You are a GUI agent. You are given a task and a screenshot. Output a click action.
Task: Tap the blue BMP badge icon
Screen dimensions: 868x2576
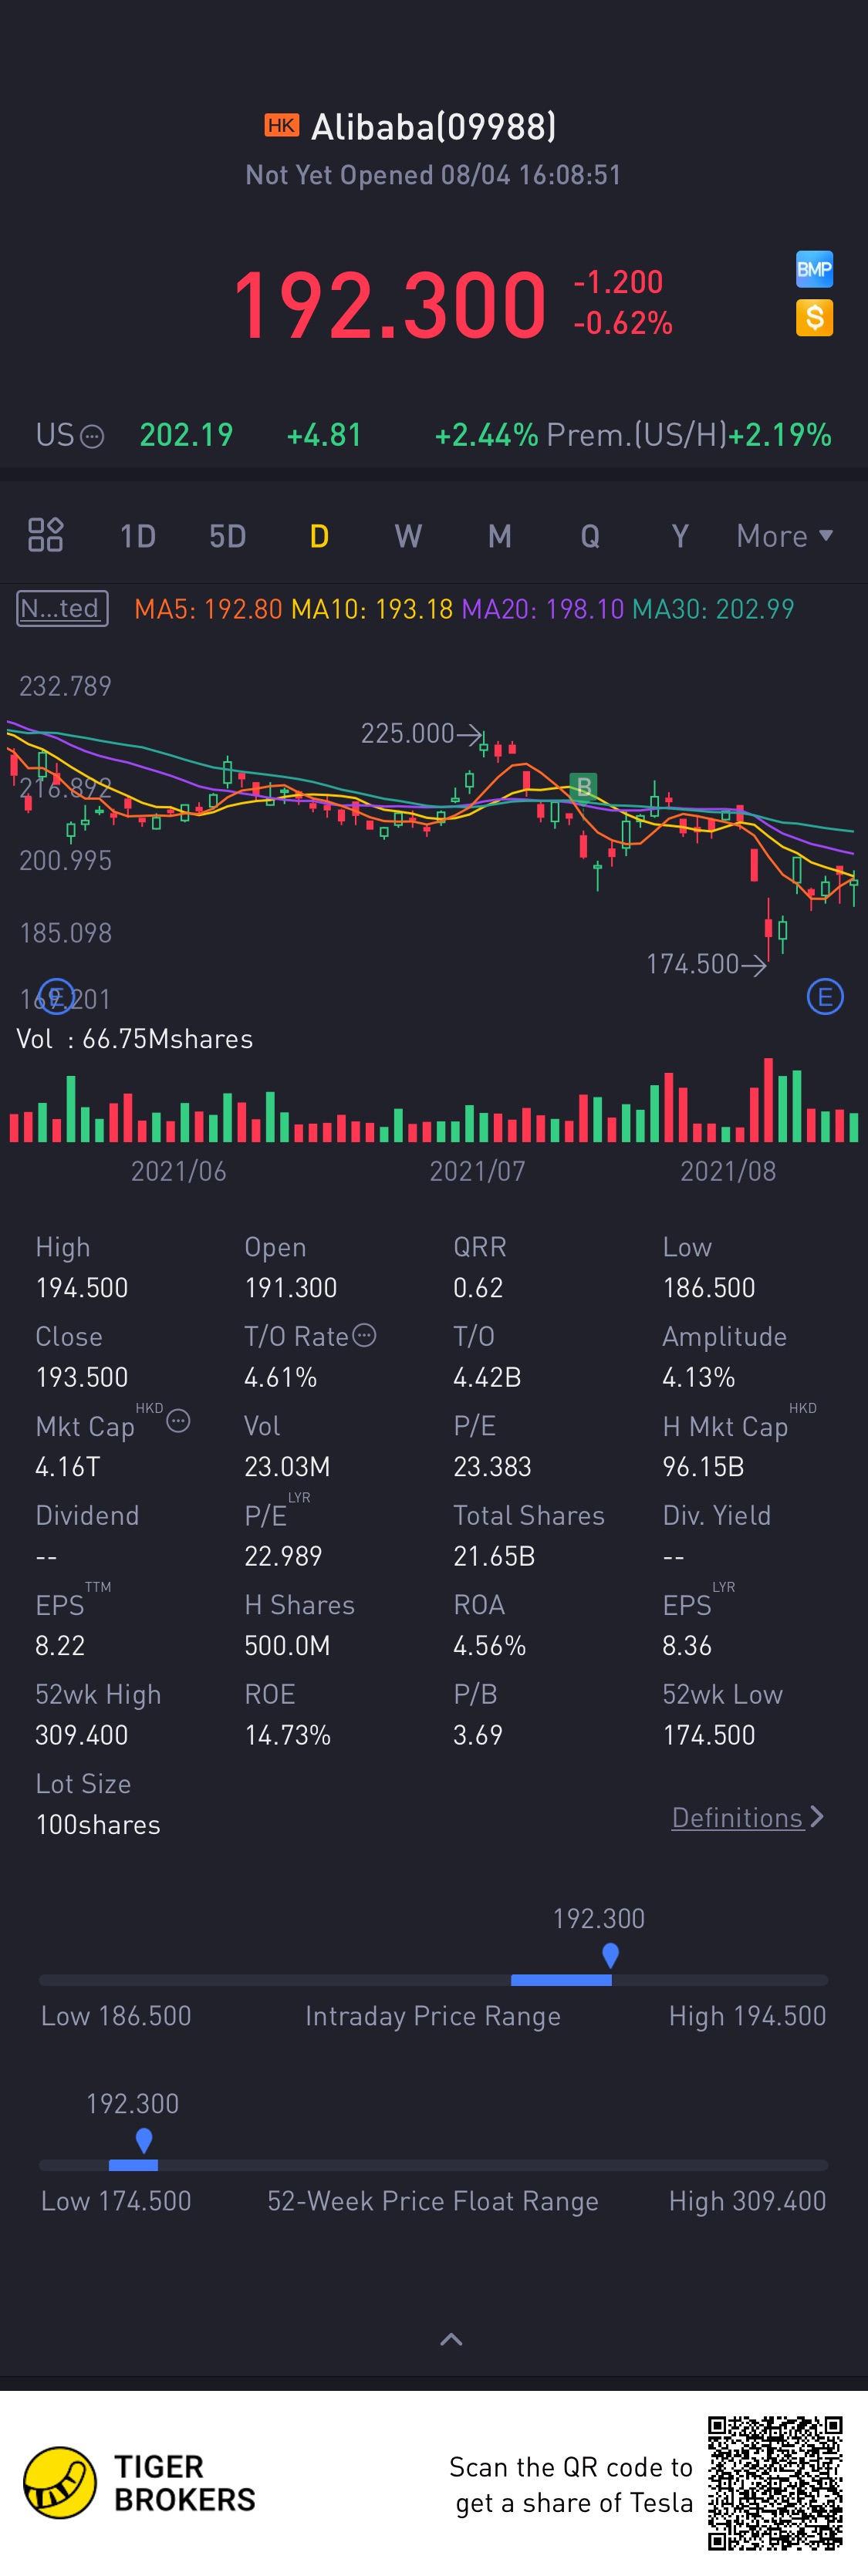(x=814, y=269)
